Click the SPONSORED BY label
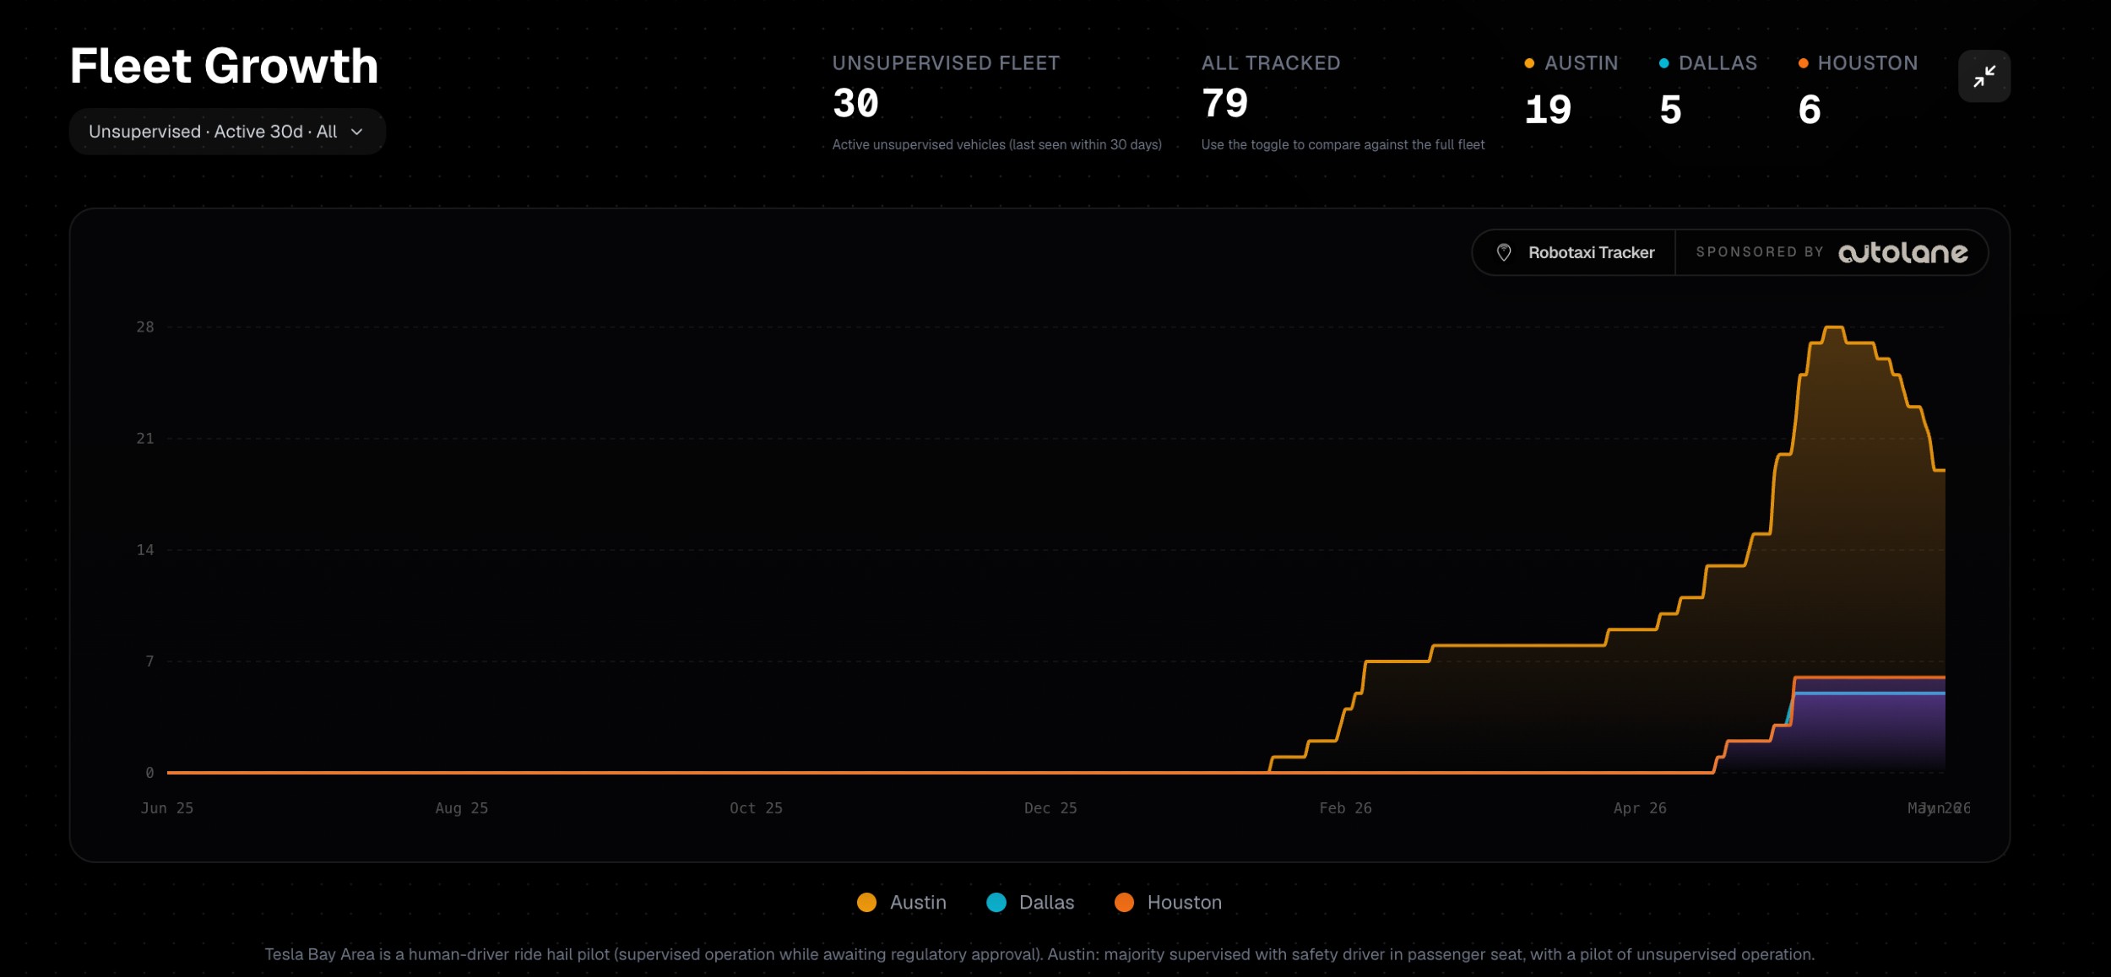Image resolution: width=2111 pixels, height=977 pixels. pyautogui.click(x=1760, y=252)
